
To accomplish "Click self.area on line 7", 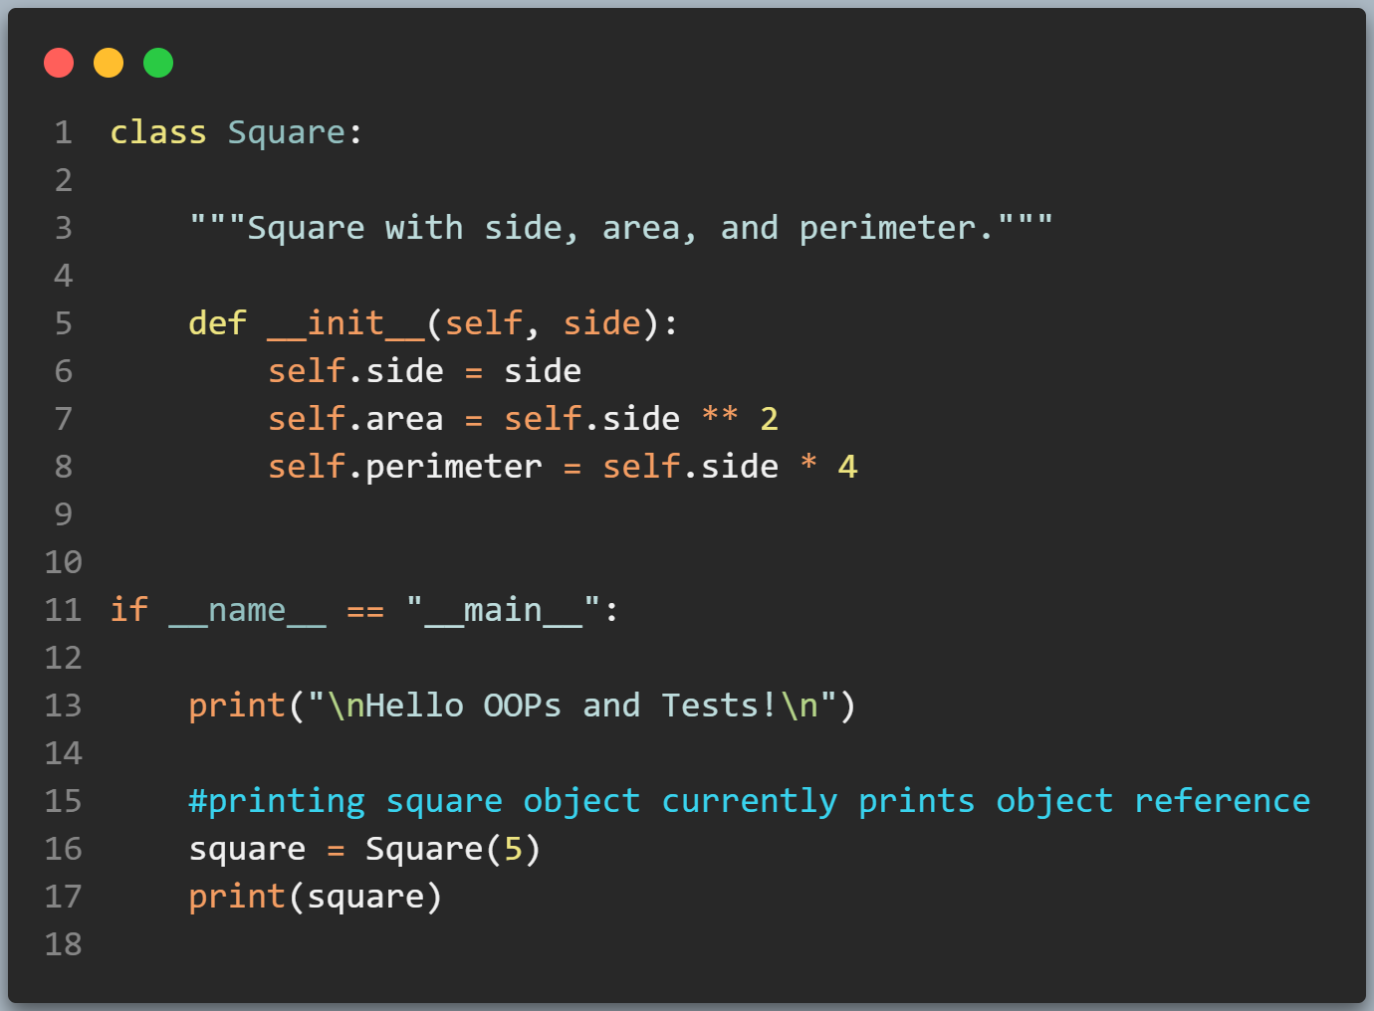I will (355, 419).
